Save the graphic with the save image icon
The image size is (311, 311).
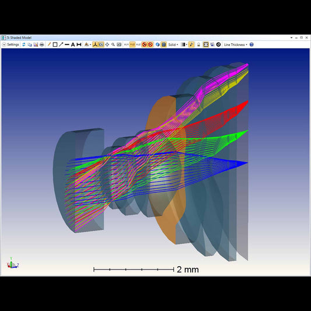(x=36, y=44)
